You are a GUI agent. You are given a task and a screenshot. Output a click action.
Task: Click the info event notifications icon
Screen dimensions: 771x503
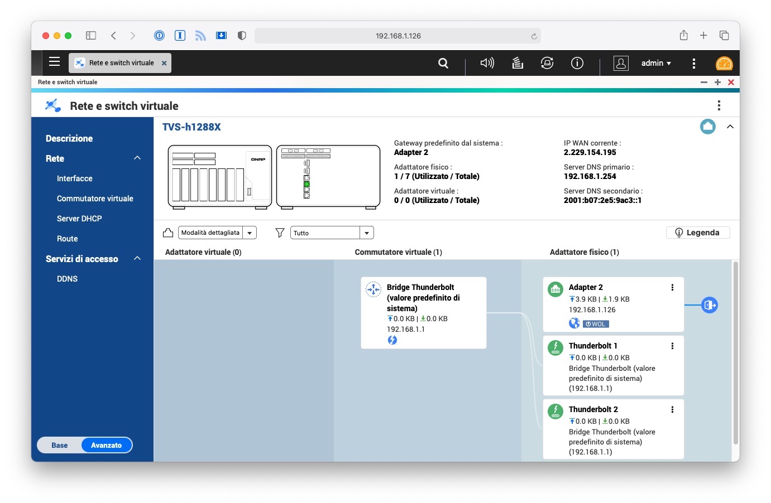pyautogui.click(x=577, y=63)
